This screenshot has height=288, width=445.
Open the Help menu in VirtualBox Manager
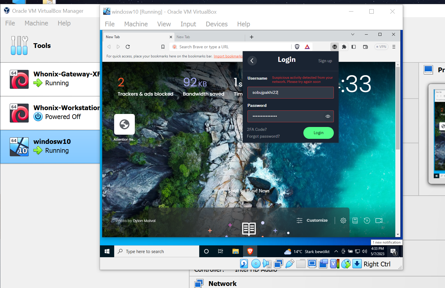coord(64,23)
